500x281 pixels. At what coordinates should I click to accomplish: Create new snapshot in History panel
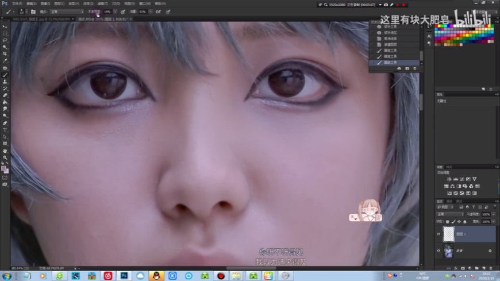(x=407, y=68)
